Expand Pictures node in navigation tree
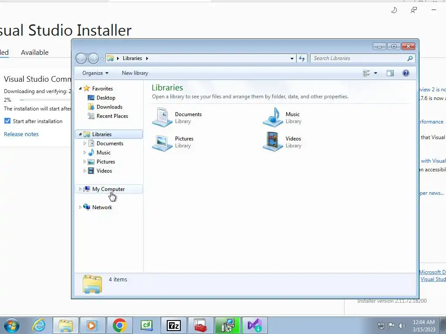The image size is (446, 334). (84, 162)
